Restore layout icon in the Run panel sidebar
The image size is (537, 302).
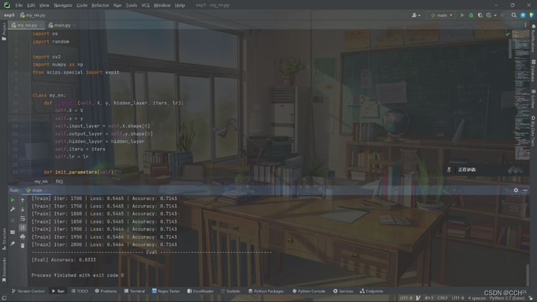pos(12,232)
